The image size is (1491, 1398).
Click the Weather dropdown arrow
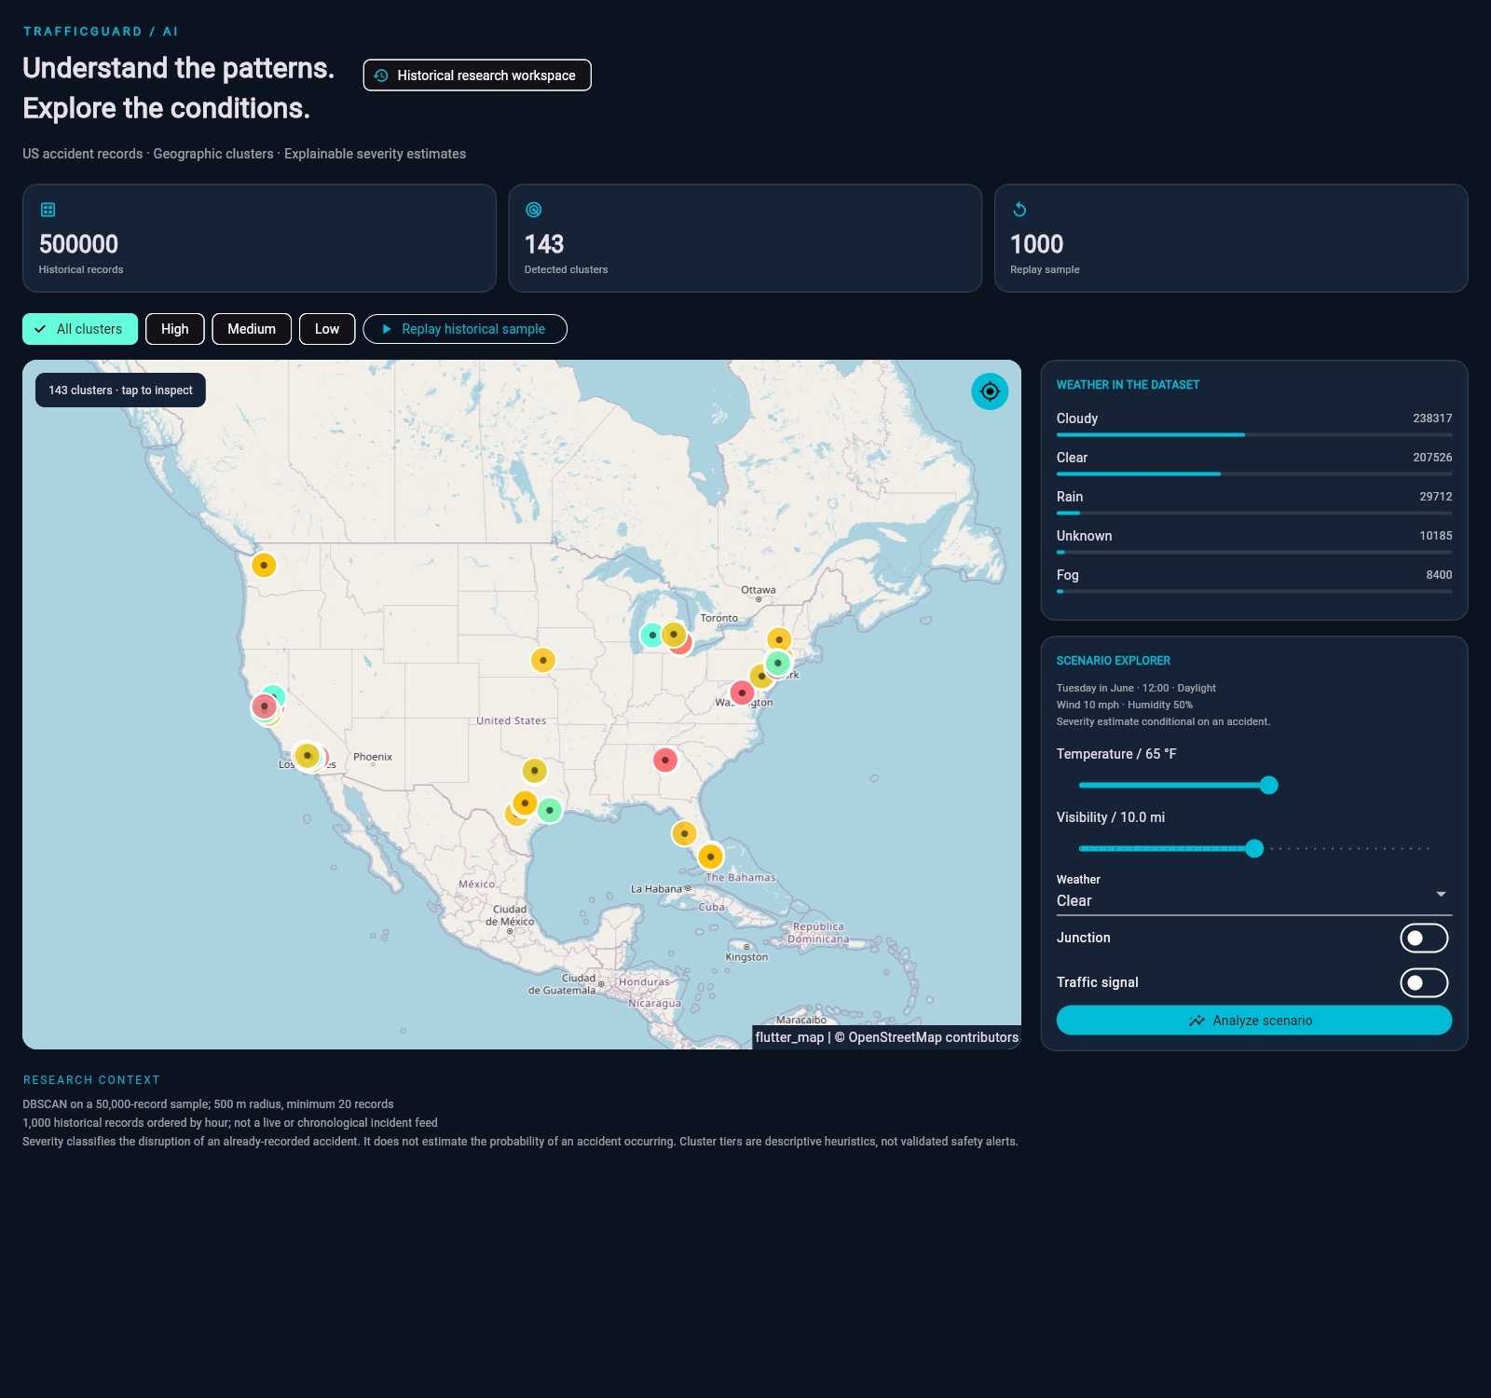tap(1441, 894)
